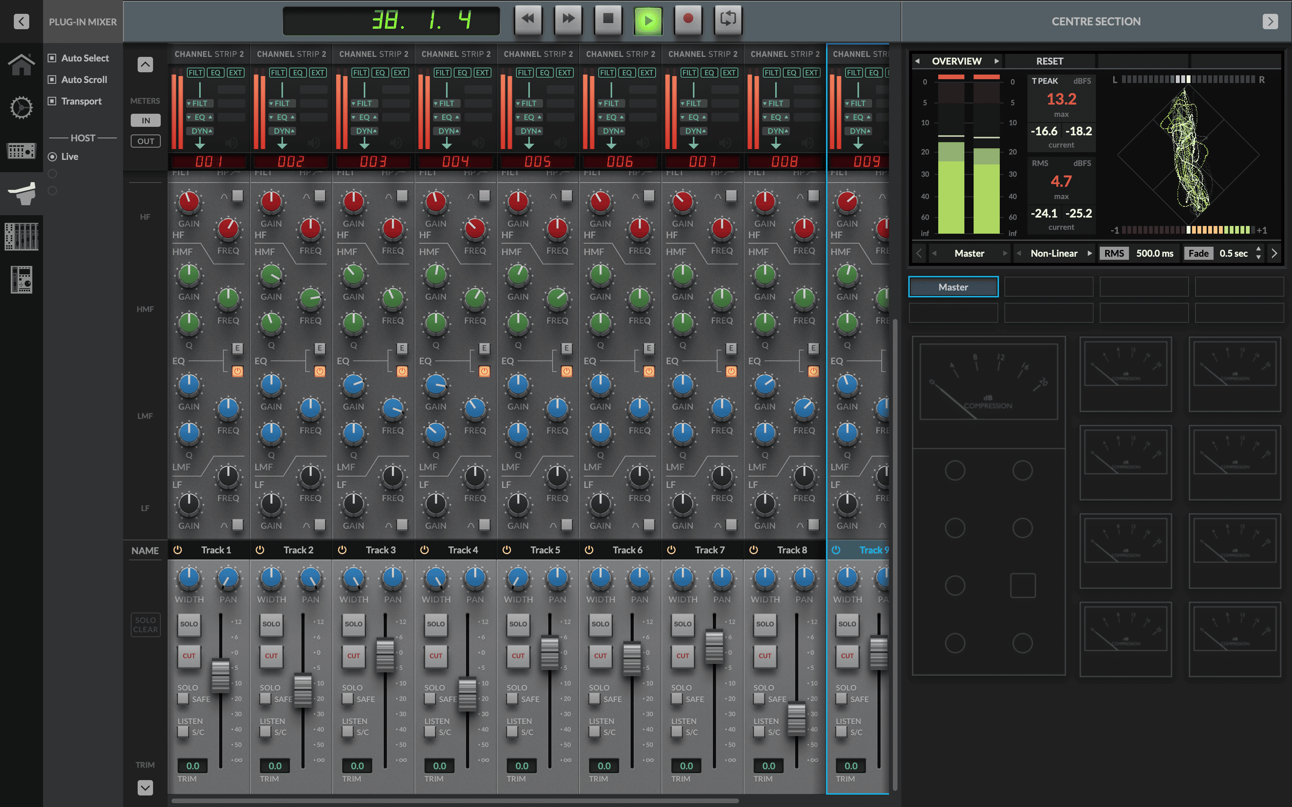Click the Track 8 fader handle
Screen dimensions: 1292x807
tap(797, 718)
